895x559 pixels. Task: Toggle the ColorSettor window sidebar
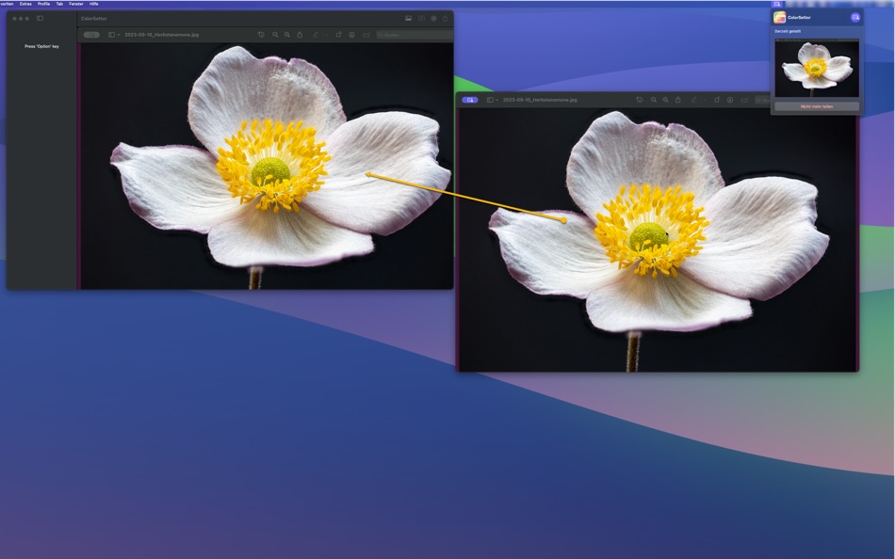point(40,18)
